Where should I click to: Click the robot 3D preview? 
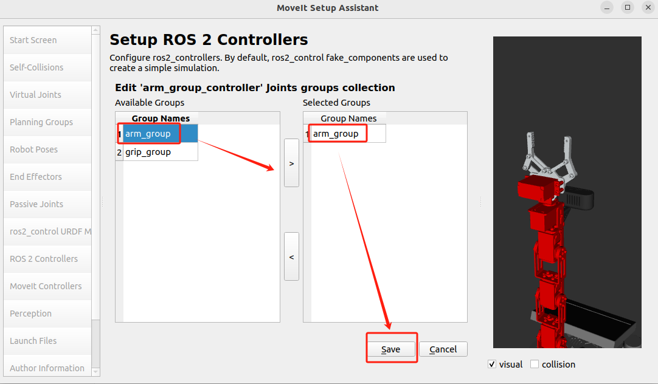(567, 192)
